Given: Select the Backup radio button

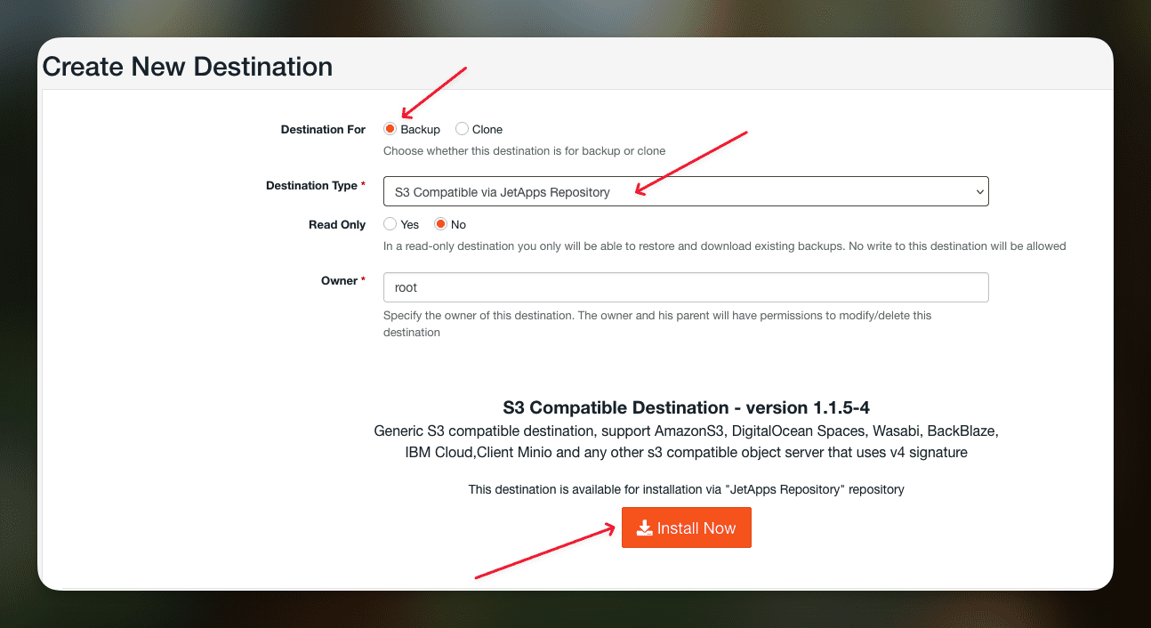Looking at the screenshot, I should pyautogui.click(x=390, y=128).
